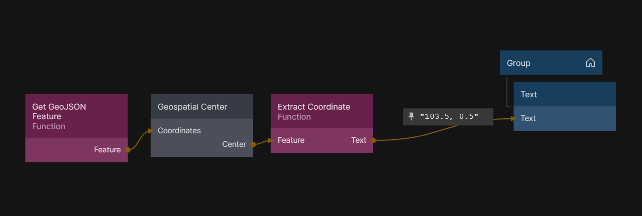The width and height of the screenshot is (642, 216).
Task: Click the Feature input arrow on Extract Coordinate
Action: point(271,140)
